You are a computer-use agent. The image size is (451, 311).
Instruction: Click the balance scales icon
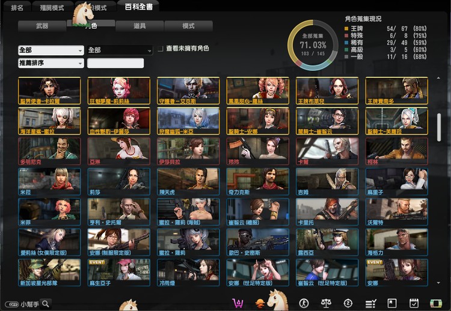[x=327, y=303]
